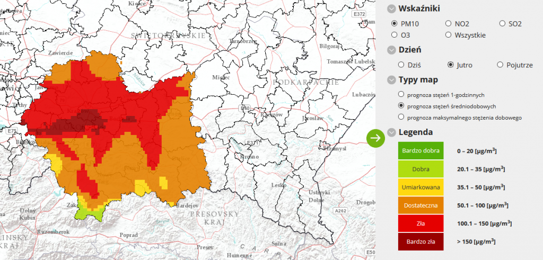The width and height of the screenshot is (543, 260).
Task: Click the '50.1 – 100 [µg/m3]' legend value
Action: click(x=483, y=205)
